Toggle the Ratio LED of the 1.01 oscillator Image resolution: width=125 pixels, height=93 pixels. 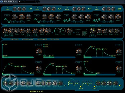[x=67, y=7]
